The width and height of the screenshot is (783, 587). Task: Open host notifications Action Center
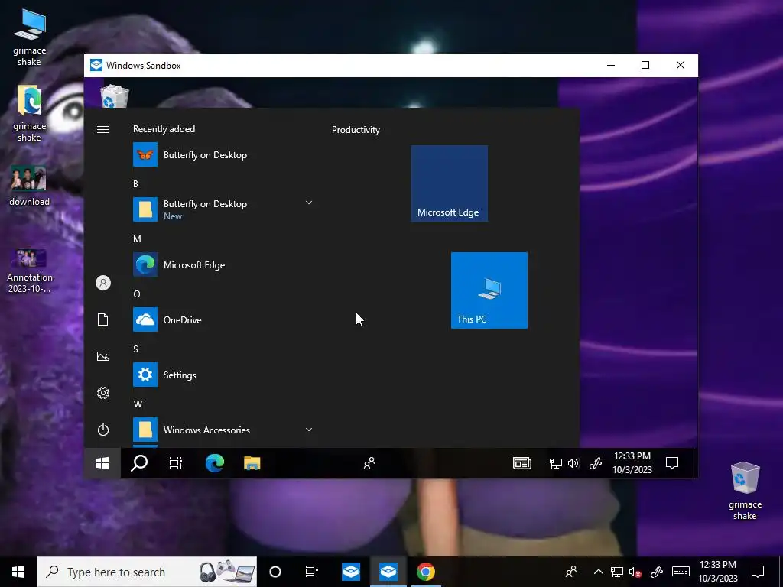coord(758,572)
